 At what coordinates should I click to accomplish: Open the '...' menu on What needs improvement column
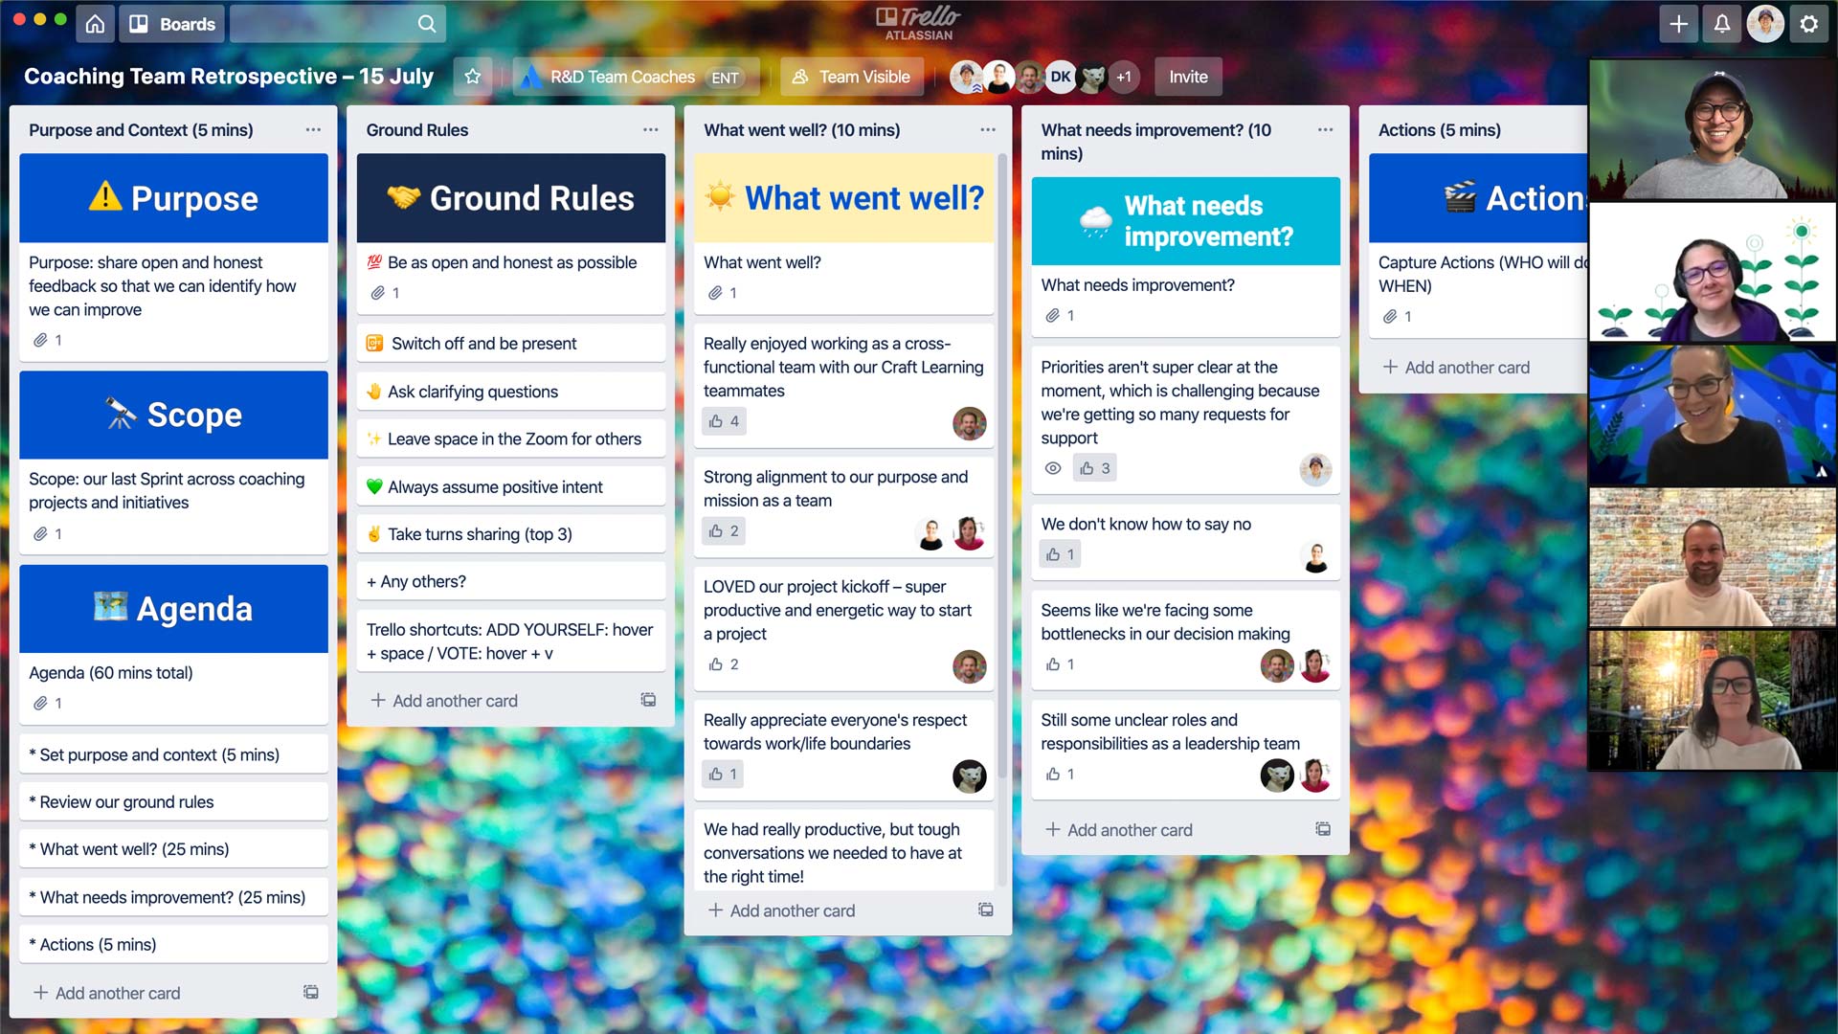pos(1323,130)
